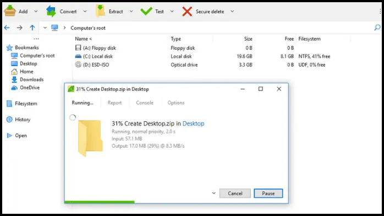Viewport: 384px width, 216px height.
Task: Go forward with the right arrow
Action: click(20, 28)
